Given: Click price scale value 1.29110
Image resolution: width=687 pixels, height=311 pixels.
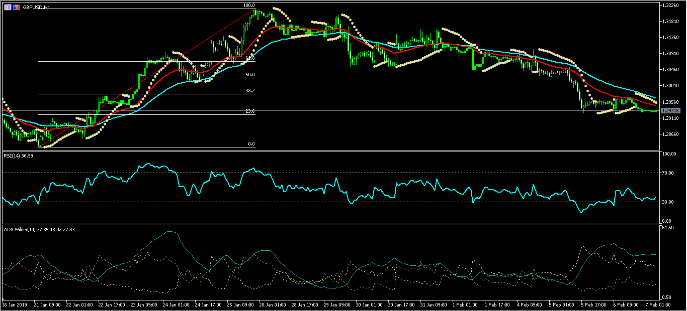Looking at the screenshot, I should tap(671, 118).
